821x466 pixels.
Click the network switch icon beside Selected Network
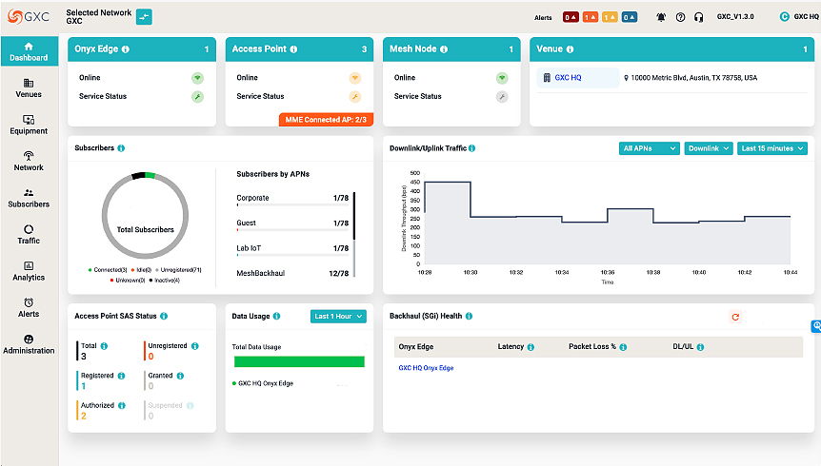coord(144,16)
